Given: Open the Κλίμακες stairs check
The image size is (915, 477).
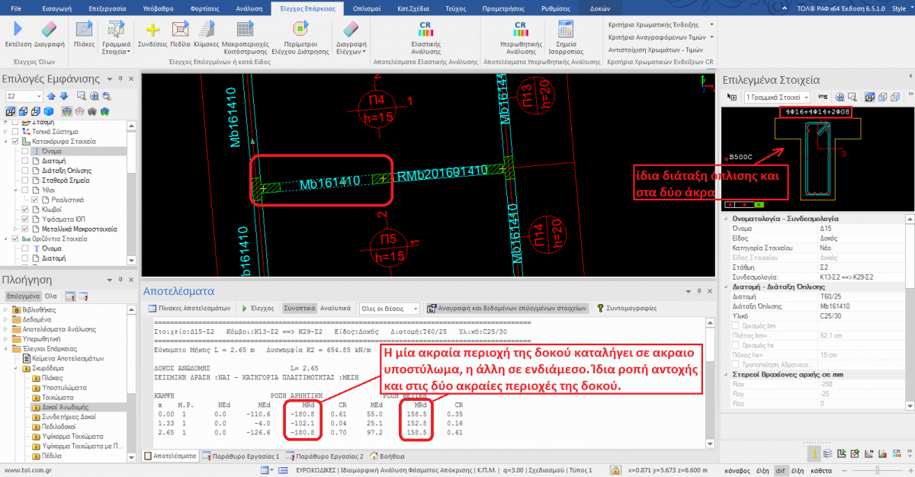Looking at the screenshot, I should coord(207,32).
